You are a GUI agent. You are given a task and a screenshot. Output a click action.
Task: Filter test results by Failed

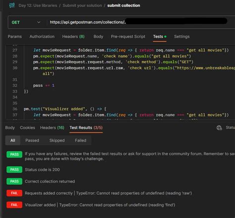point(80,140)
